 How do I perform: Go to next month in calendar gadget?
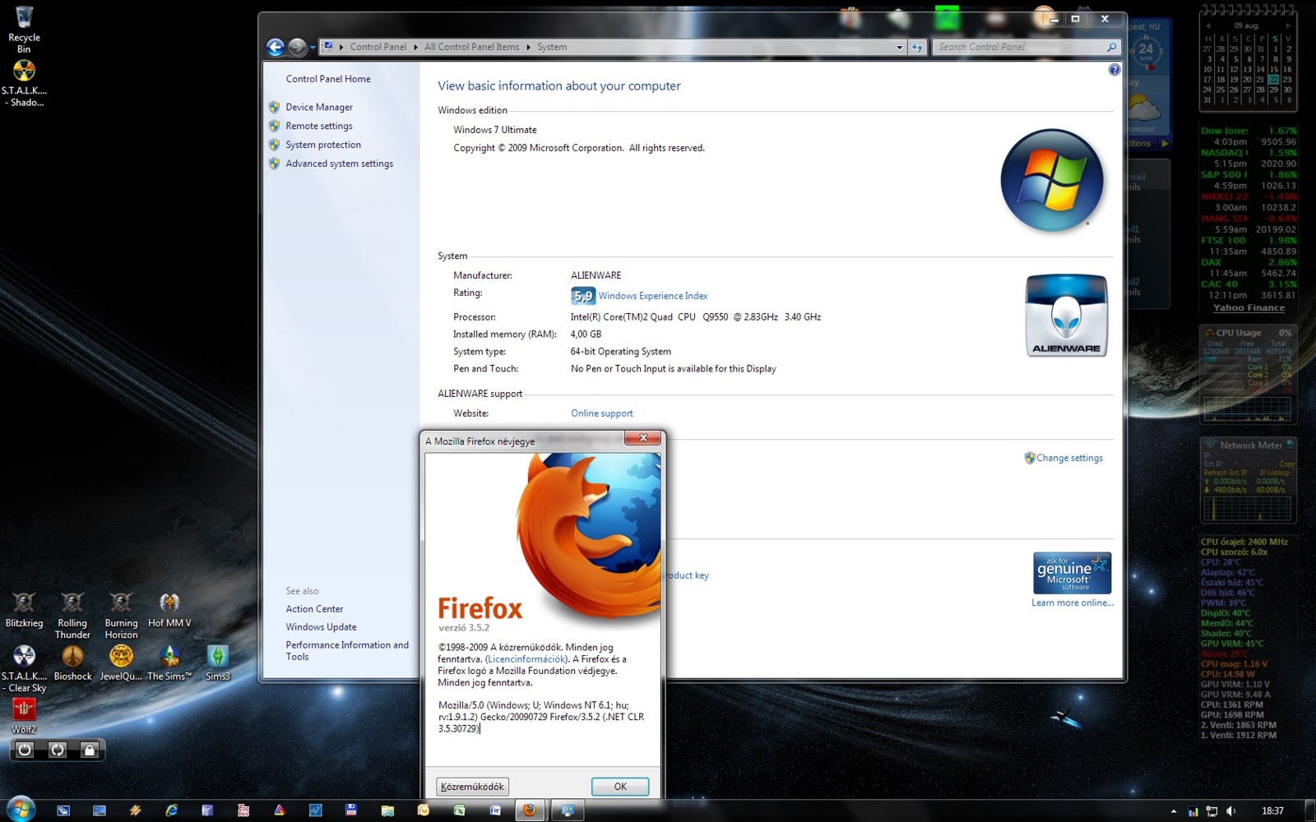[x=1288, y=26]
